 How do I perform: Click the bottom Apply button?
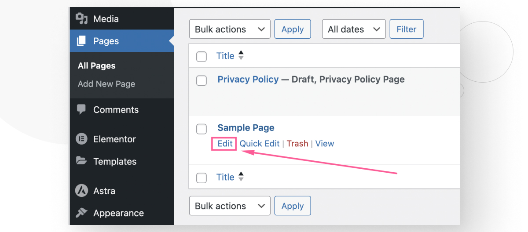(293, 206)
